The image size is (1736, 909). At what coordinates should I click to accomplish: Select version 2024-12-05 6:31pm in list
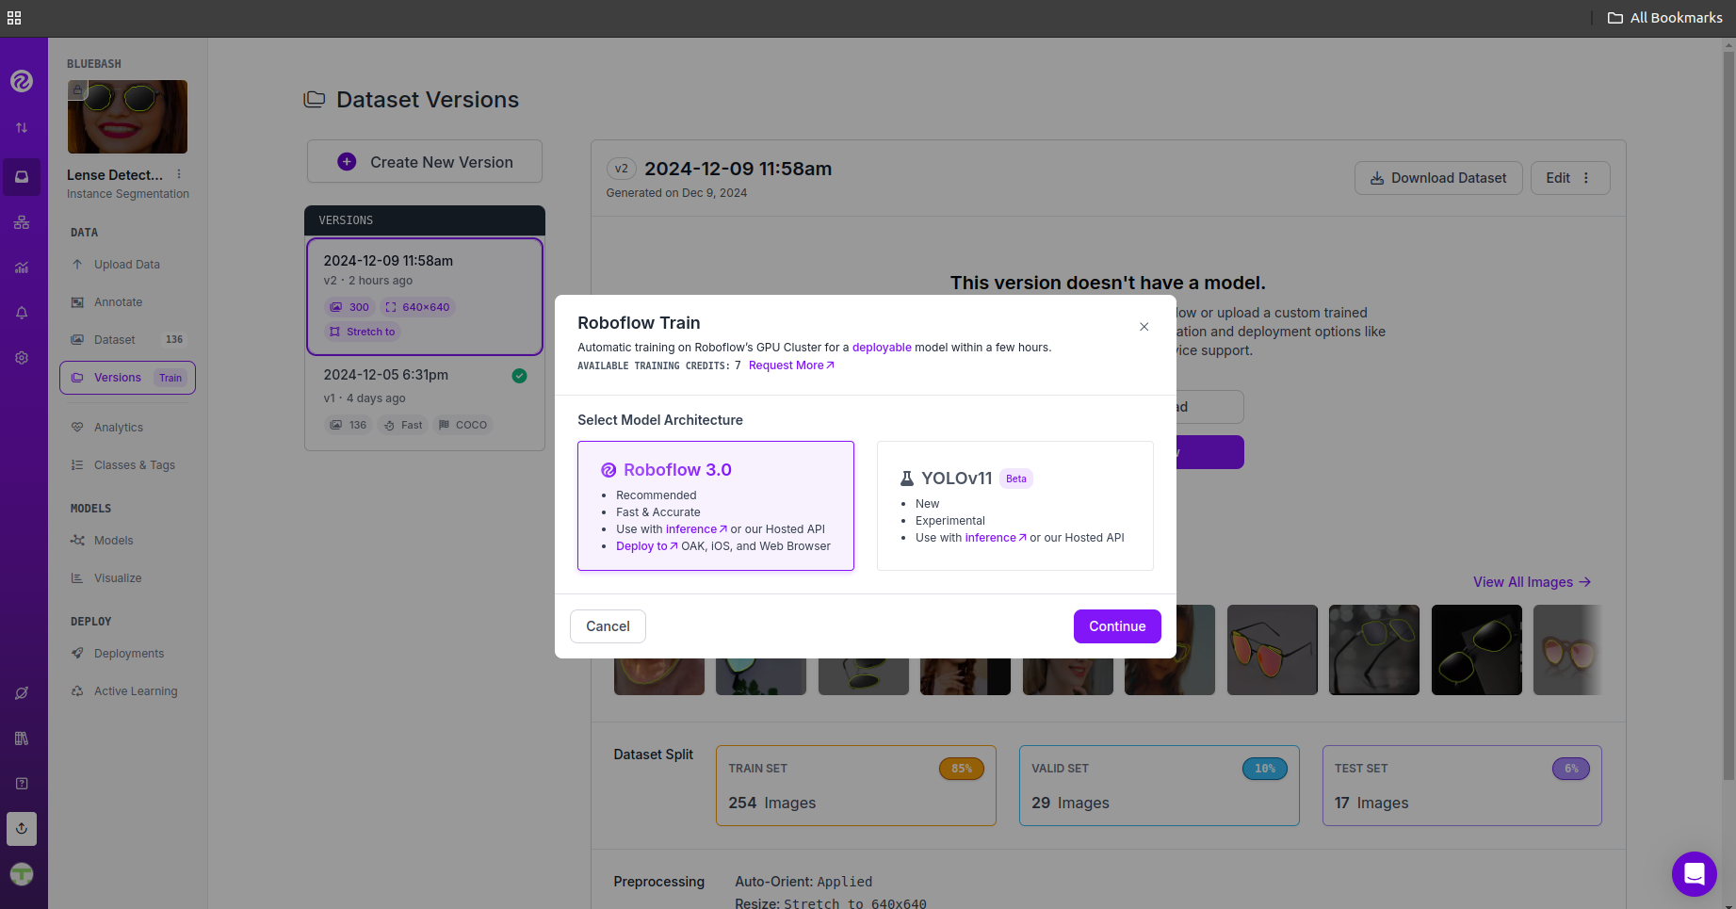(x=425, y=402)
